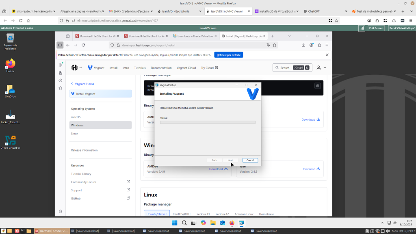Open the inner Firefox downloads panel
Screen dimensions: 416x234
pyautogui.click(x=303, y=45)
